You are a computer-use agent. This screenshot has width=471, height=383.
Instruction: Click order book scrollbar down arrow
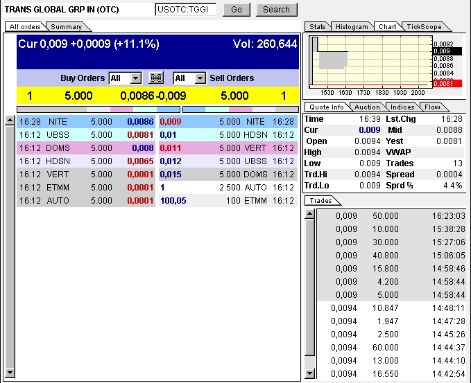[10, 373]
